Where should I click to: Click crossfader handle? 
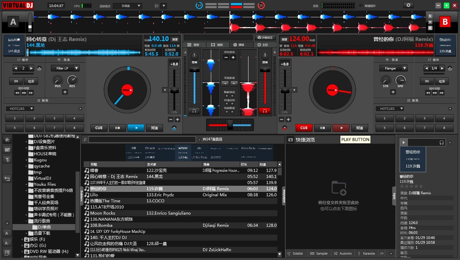click(230, 125)
